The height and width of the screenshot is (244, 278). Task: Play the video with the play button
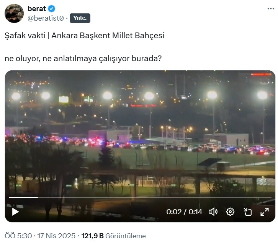(x=15, y=212)
